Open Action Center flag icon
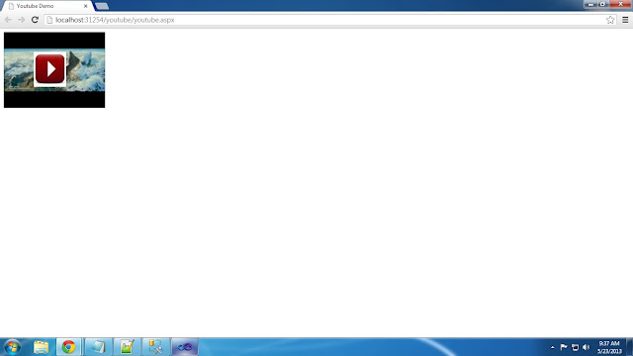The image size is (633, 356). point(564,347)
